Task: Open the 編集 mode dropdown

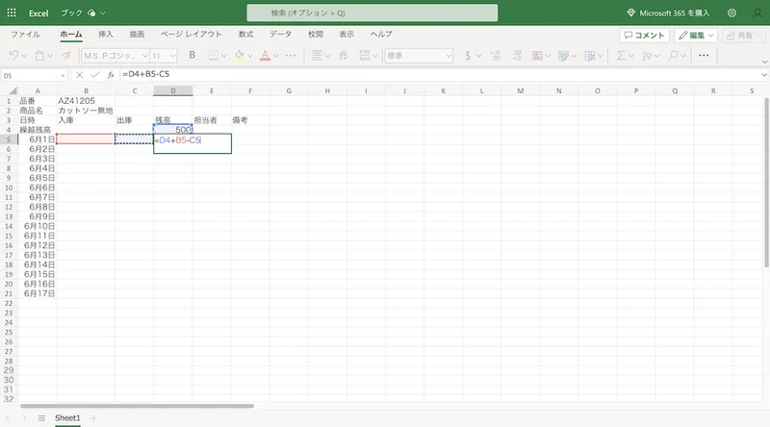Action: point(696,36)
